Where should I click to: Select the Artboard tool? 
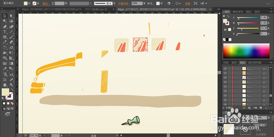(5, 80)
